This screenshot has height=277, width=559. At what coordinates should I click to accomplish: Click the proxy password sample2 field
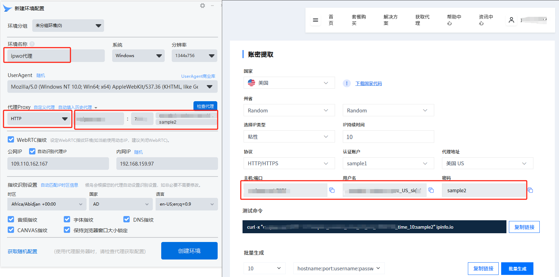point(186,122)
